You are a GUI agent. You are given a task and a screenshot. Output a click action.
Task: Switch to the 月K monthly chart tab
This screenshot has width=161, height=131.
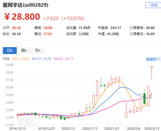coord(38,50)
